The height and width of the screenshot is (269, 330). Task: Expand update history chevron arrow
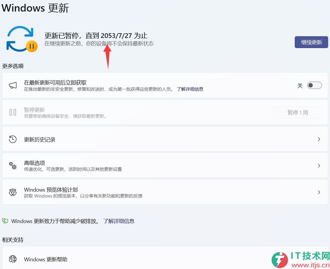coord(319,139)
